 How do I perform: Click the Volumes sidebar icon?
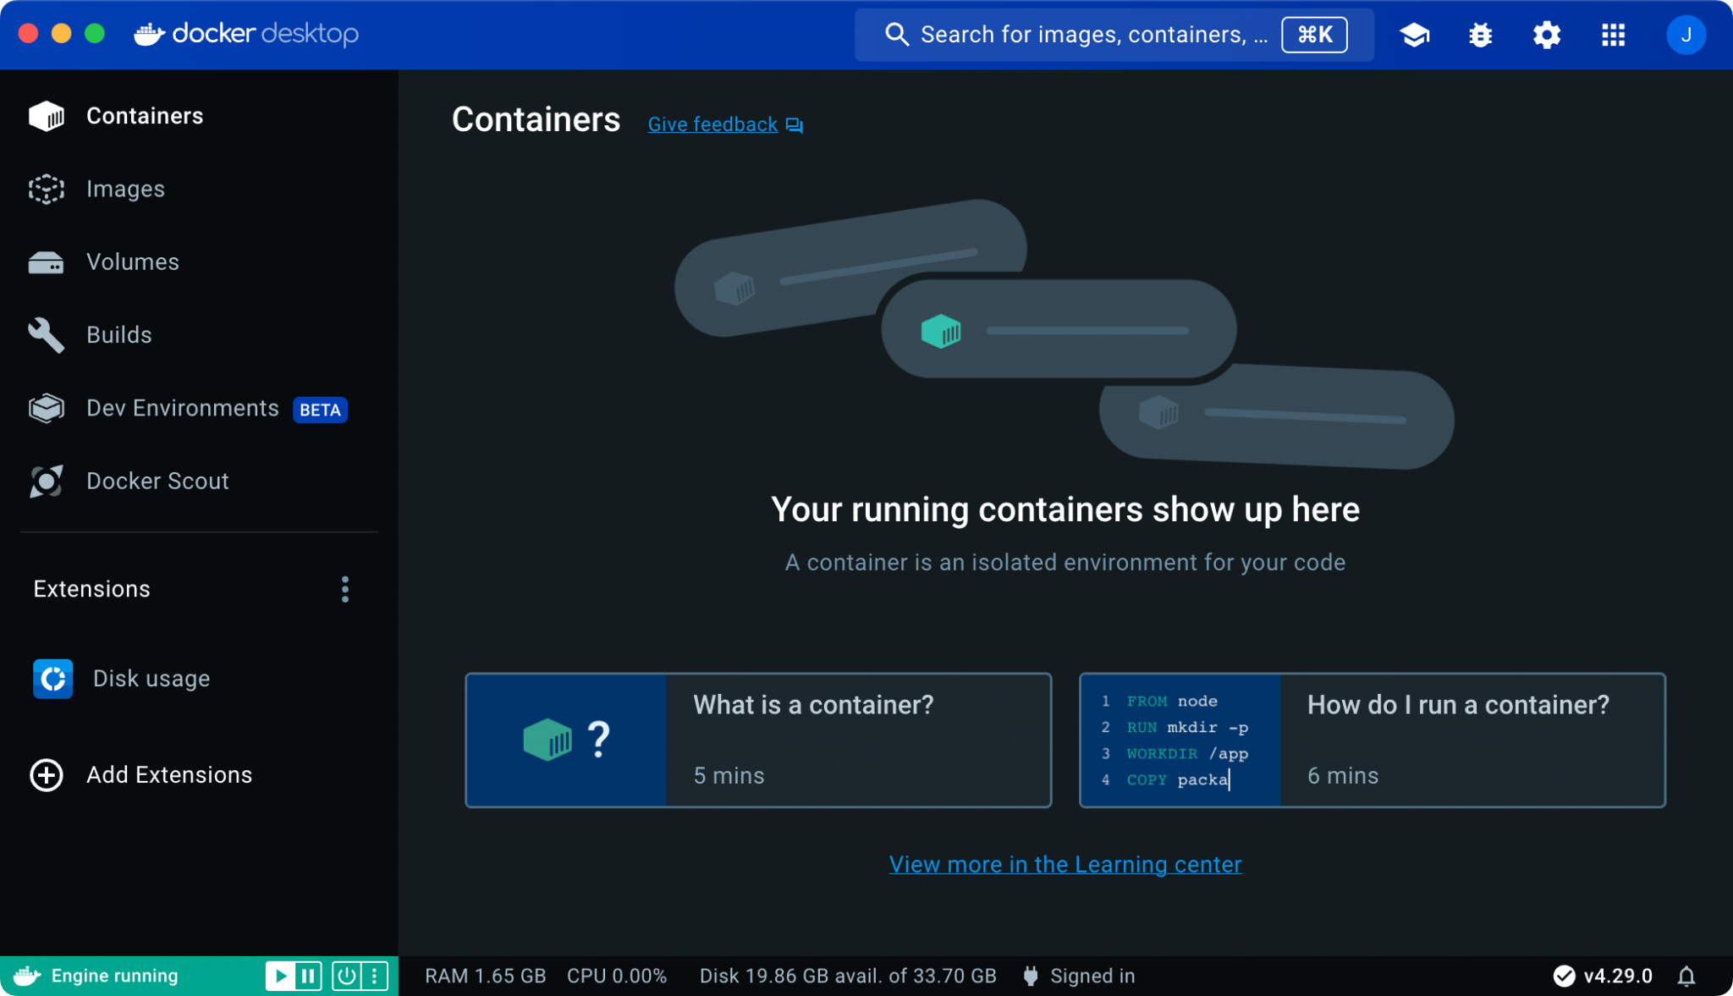47,262
